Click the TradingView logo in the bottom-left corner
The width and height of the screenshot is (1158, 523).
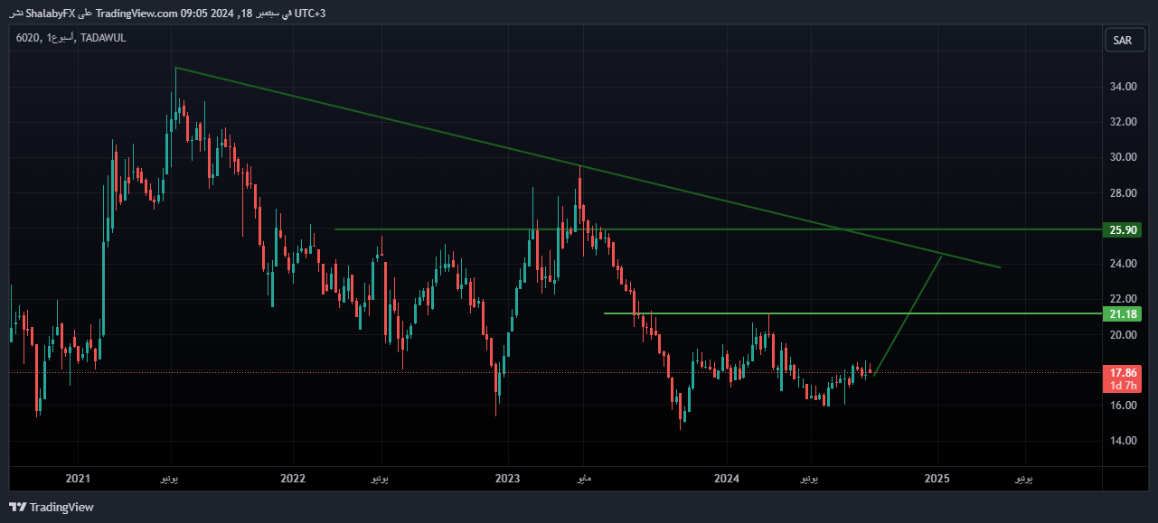[x=52, y=507]
